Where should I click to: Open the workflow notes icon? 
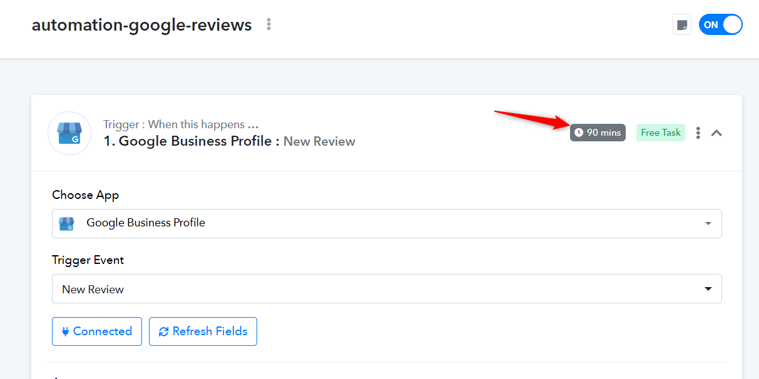pos(682,25)
